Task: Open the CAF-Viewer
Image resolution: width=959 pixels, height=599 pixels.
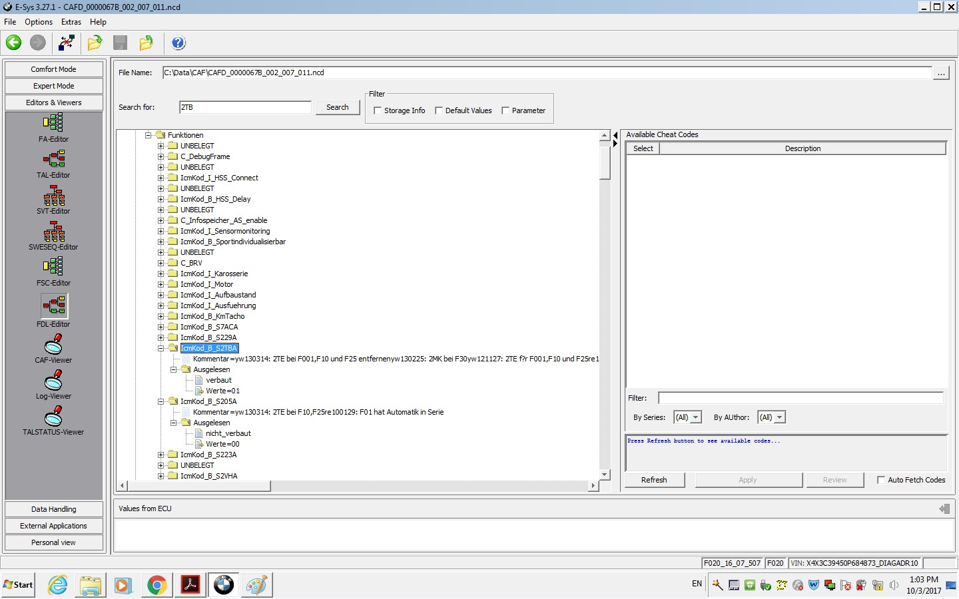Action: (53, 349)
